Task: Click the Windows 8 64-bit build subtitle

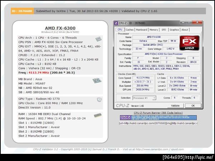Action: [60, 32]
